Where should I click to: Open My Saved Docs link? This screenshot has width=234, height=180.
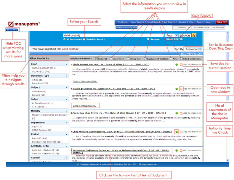[x=201, y=28]
